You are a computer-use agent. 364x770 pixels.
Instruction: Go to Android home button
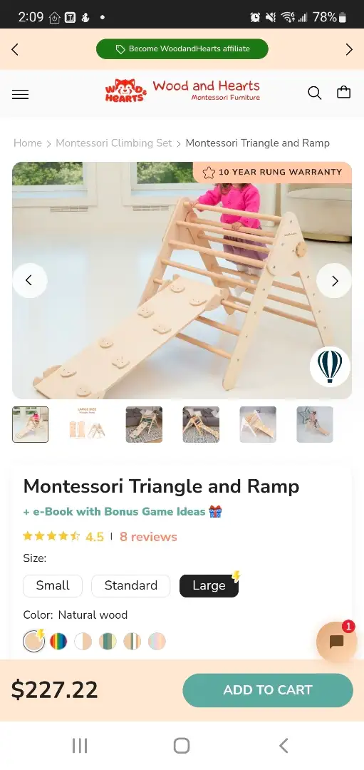pos(182,746)
